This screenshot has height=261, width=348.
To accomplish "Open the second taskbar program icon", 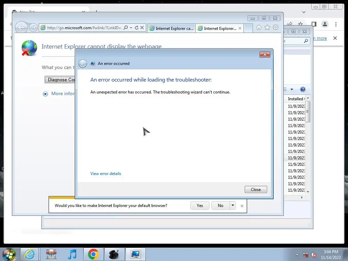I will point(51,254).
